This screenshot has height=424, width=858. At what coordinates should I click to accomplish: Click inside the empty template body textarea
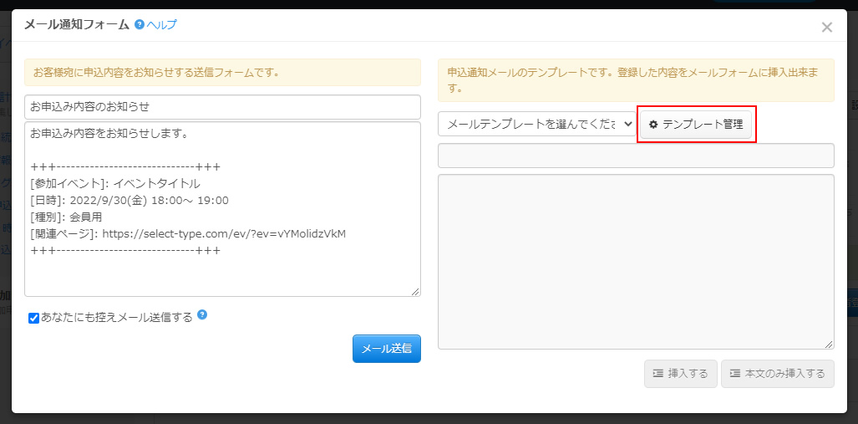coord(635,261)
